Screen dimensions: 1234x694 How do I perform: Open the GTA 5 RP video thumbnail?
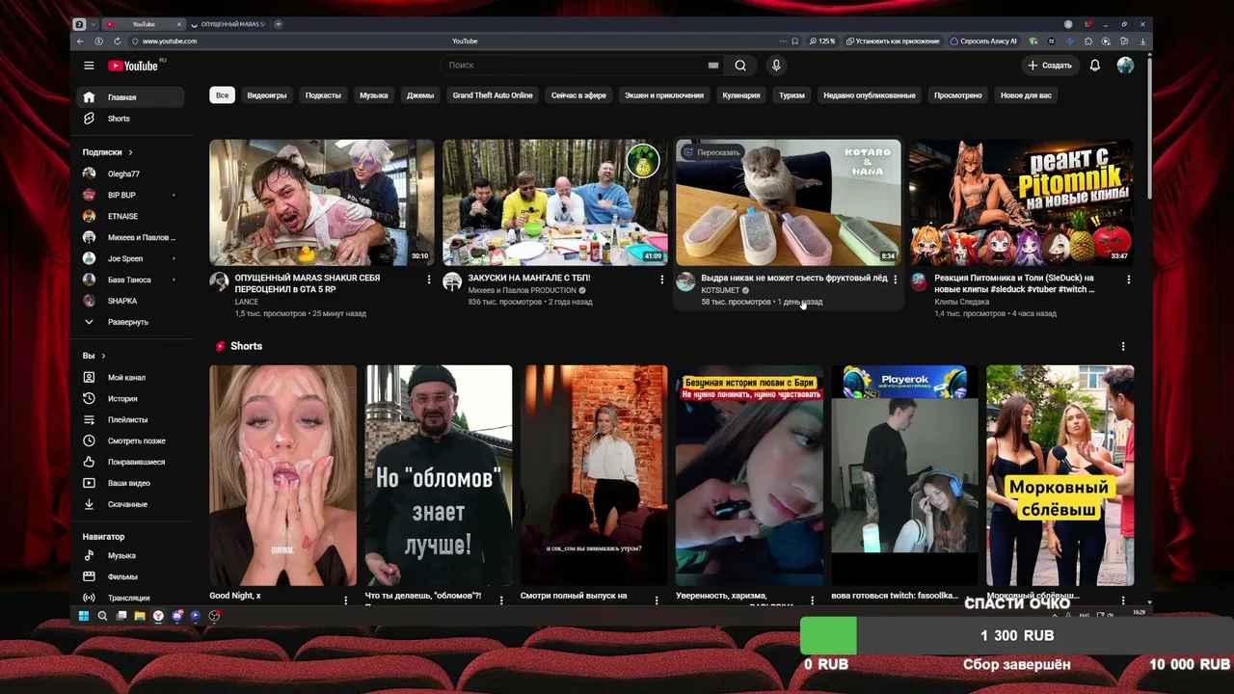[322, 202]
